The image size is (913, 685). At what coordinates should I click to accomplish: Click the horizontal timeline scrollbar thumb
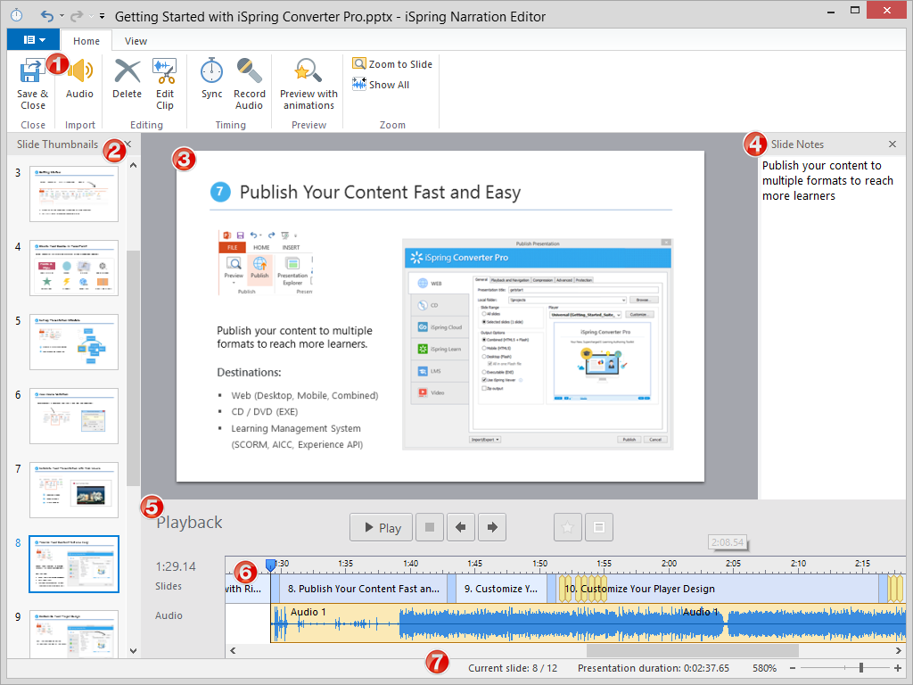[692, 650]
